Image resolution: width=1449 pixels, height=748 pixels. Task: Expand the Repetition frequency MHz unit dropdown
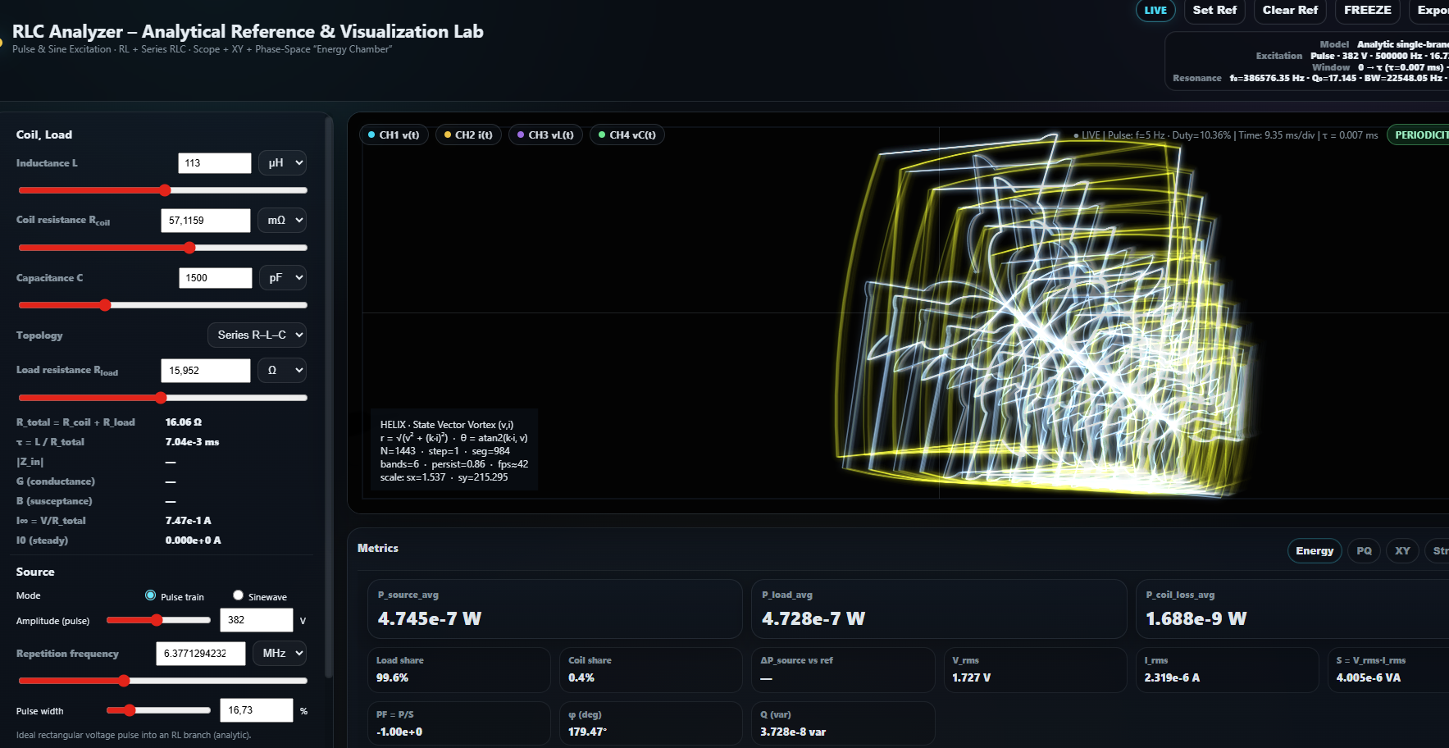[279, 654]
